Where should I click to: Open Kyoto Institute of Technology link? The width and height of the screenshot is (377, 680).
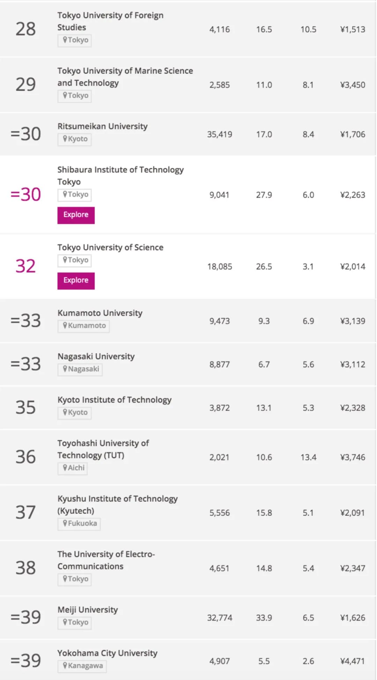(114, 399)
